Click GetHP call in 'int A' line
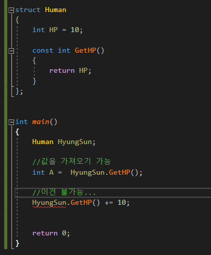The image size is (211, 255). tap(120, 172)
